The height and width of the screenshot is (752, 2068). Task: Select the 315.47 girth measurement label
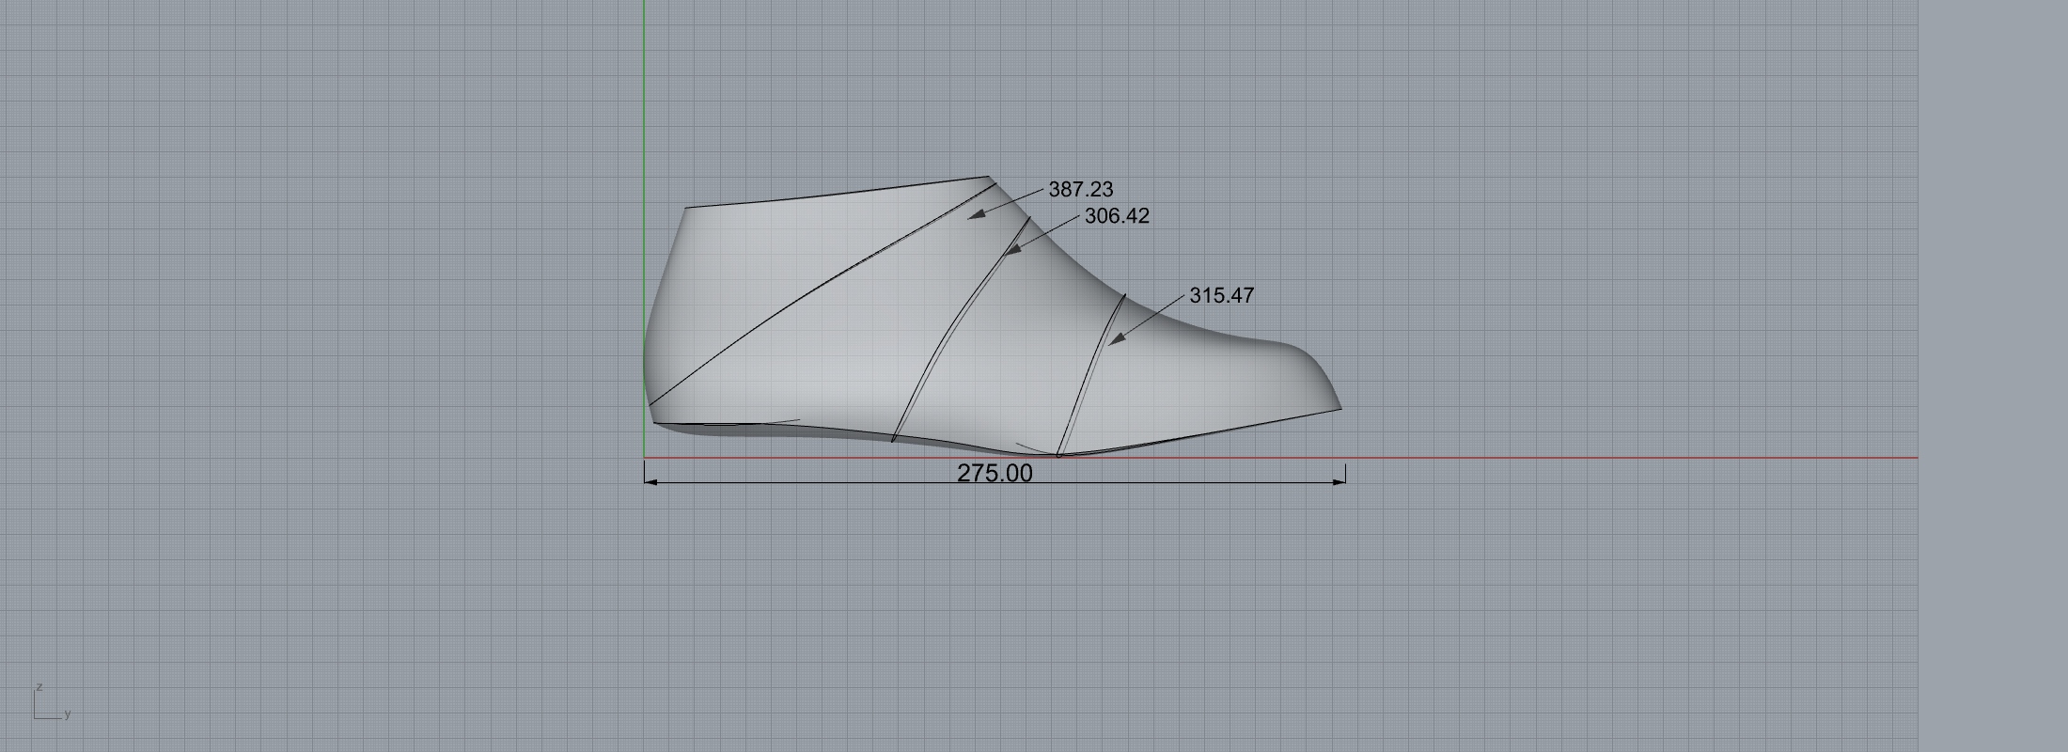(x=1222, y=295)
